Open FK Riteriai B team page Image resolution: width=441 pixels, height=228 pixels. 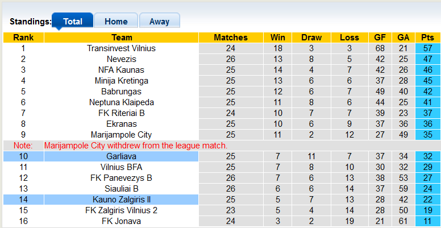pos(122,113)
